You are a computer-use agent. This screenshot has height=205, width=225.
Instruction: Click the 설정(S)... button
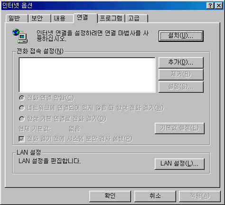181,87
